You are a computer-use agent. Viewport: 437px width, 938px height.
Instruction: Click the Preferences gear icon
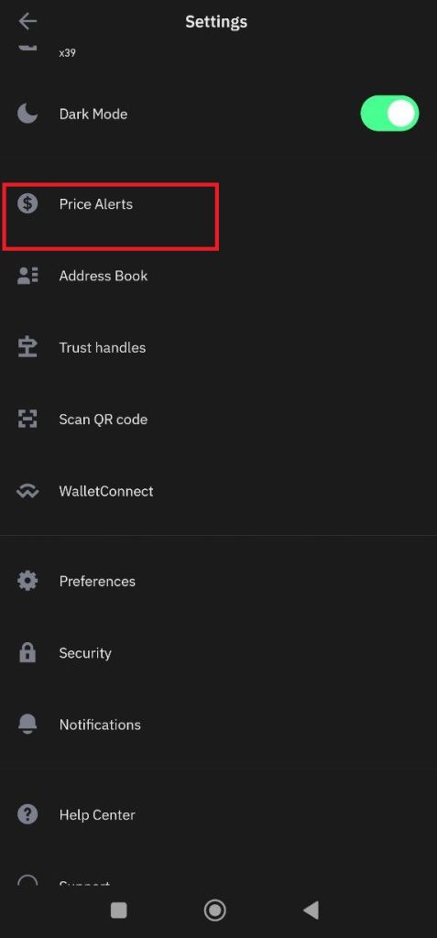(27, 581)
